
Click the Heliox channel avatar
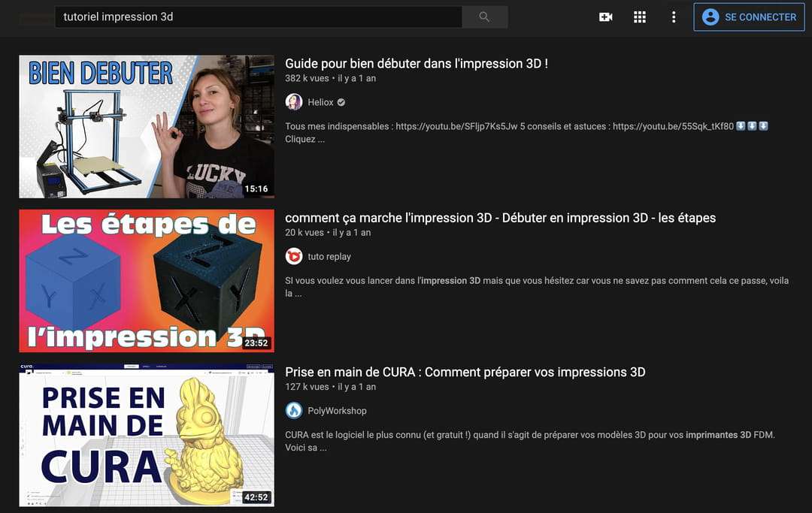point(294,102)
